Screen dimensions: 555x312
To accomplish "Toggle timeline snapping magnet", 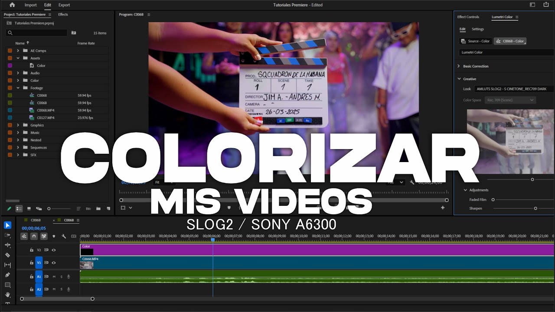I will coord(34,236).
